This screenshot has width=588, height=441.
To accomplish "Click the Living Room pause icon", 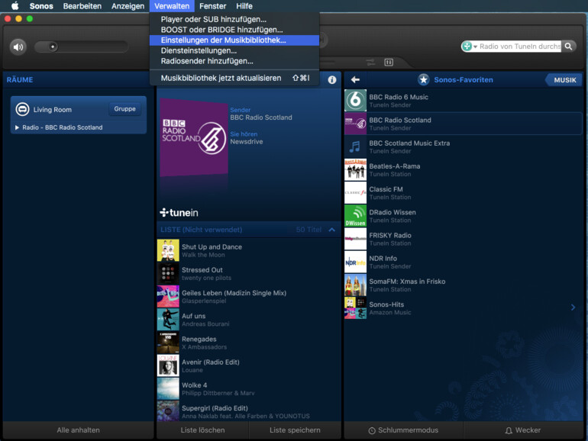I will [x=22, y=109].
